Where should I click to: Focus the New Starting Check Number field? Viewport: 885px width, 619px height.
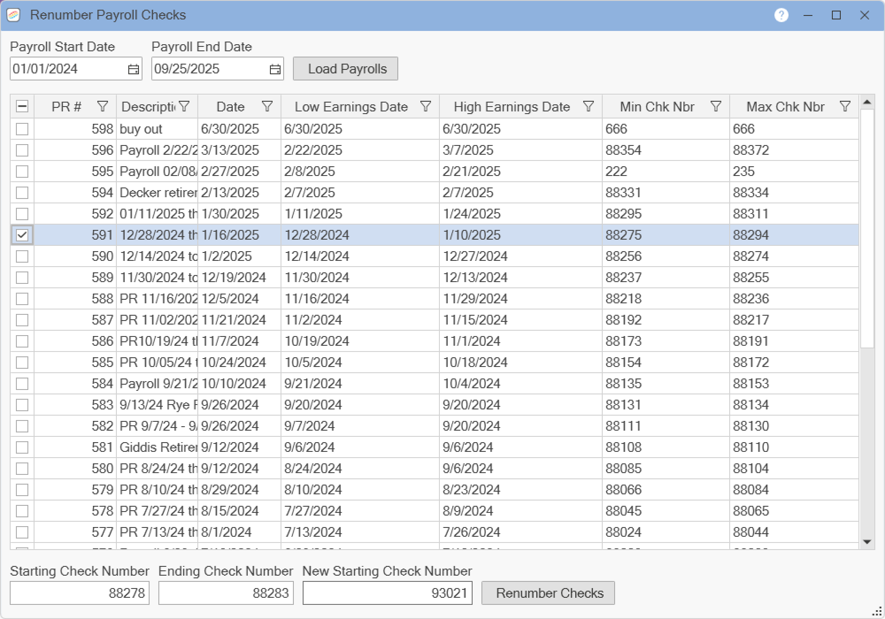coord(387,593)
